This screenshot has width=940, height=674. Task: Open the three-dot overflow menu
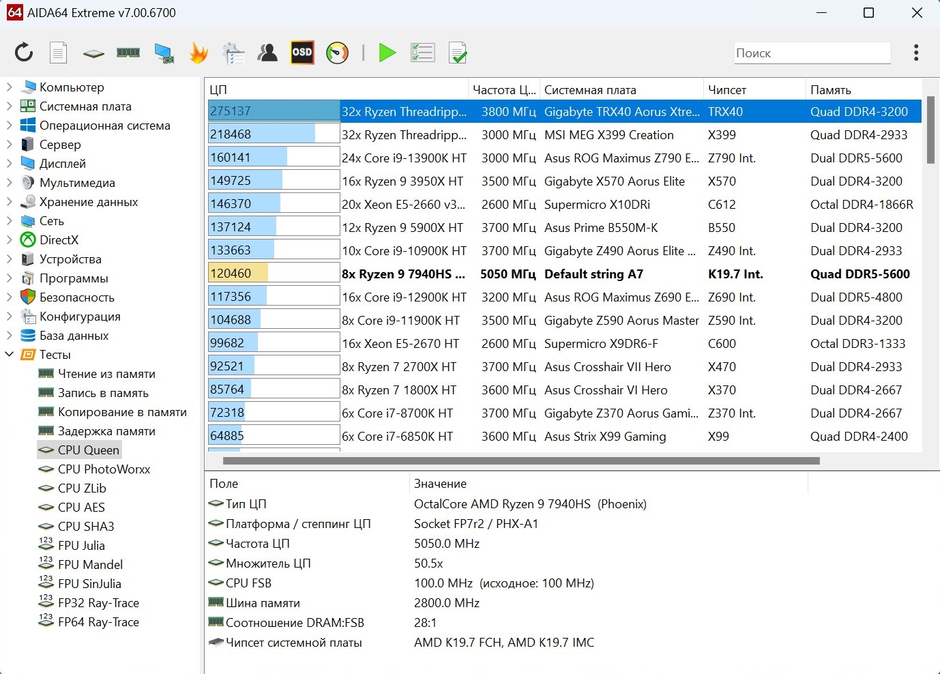pyautogui.click(x=915, y=53)
